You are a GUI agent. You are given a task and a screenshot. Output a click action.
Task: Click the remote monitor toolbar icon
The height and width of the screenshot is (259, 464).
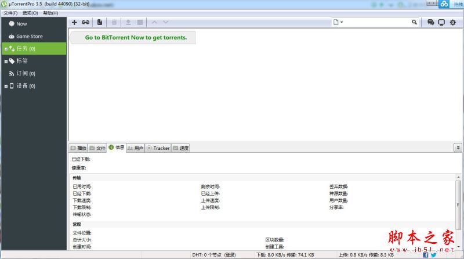click(x=441, y=22)
